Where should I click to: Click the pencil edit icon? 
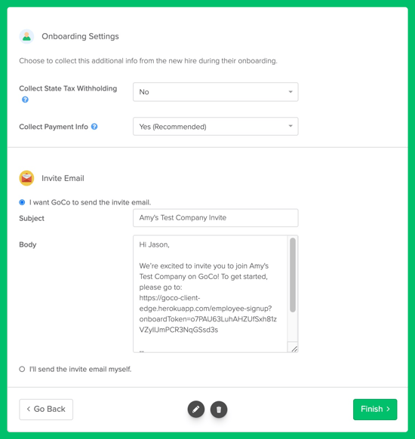(196, 410)
